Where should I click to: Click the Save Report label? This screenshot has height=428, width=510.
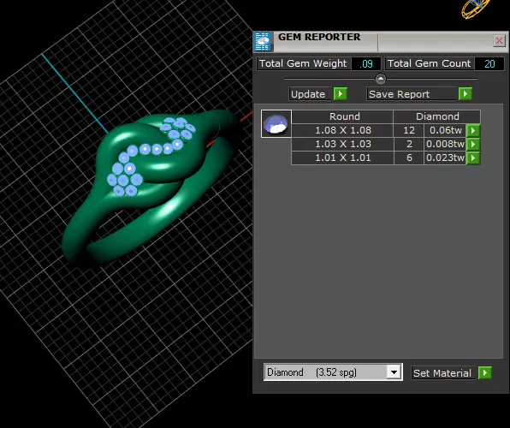click(x=412, y=94)
